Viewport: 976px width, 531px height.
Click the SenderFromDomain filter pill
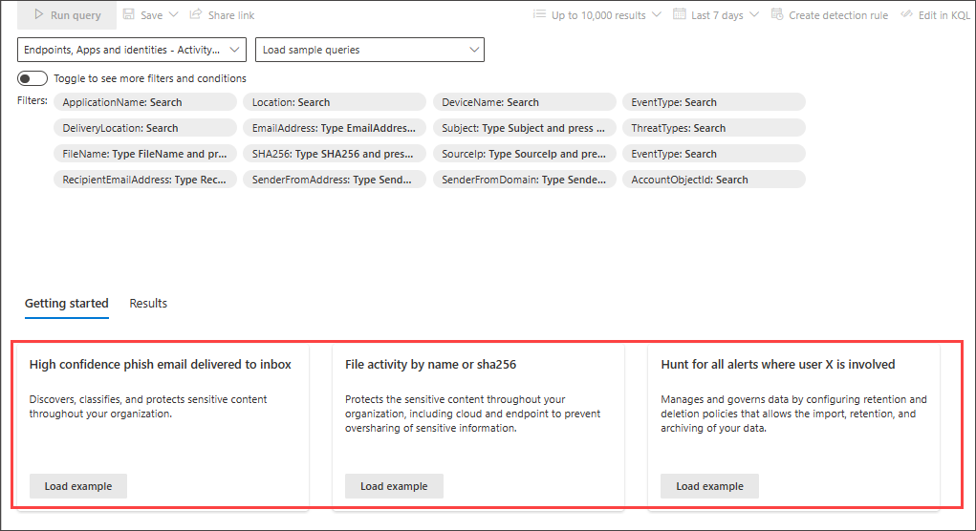(x=525, y=180)
